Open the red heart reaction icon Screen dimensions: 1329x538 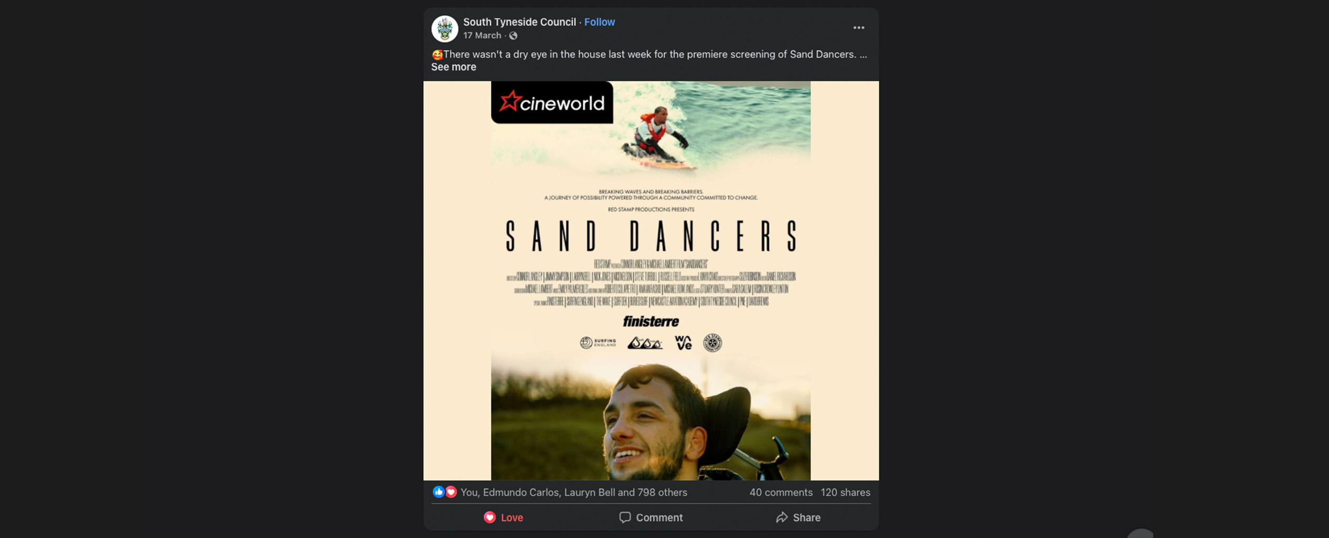click(x=451, y=492)
